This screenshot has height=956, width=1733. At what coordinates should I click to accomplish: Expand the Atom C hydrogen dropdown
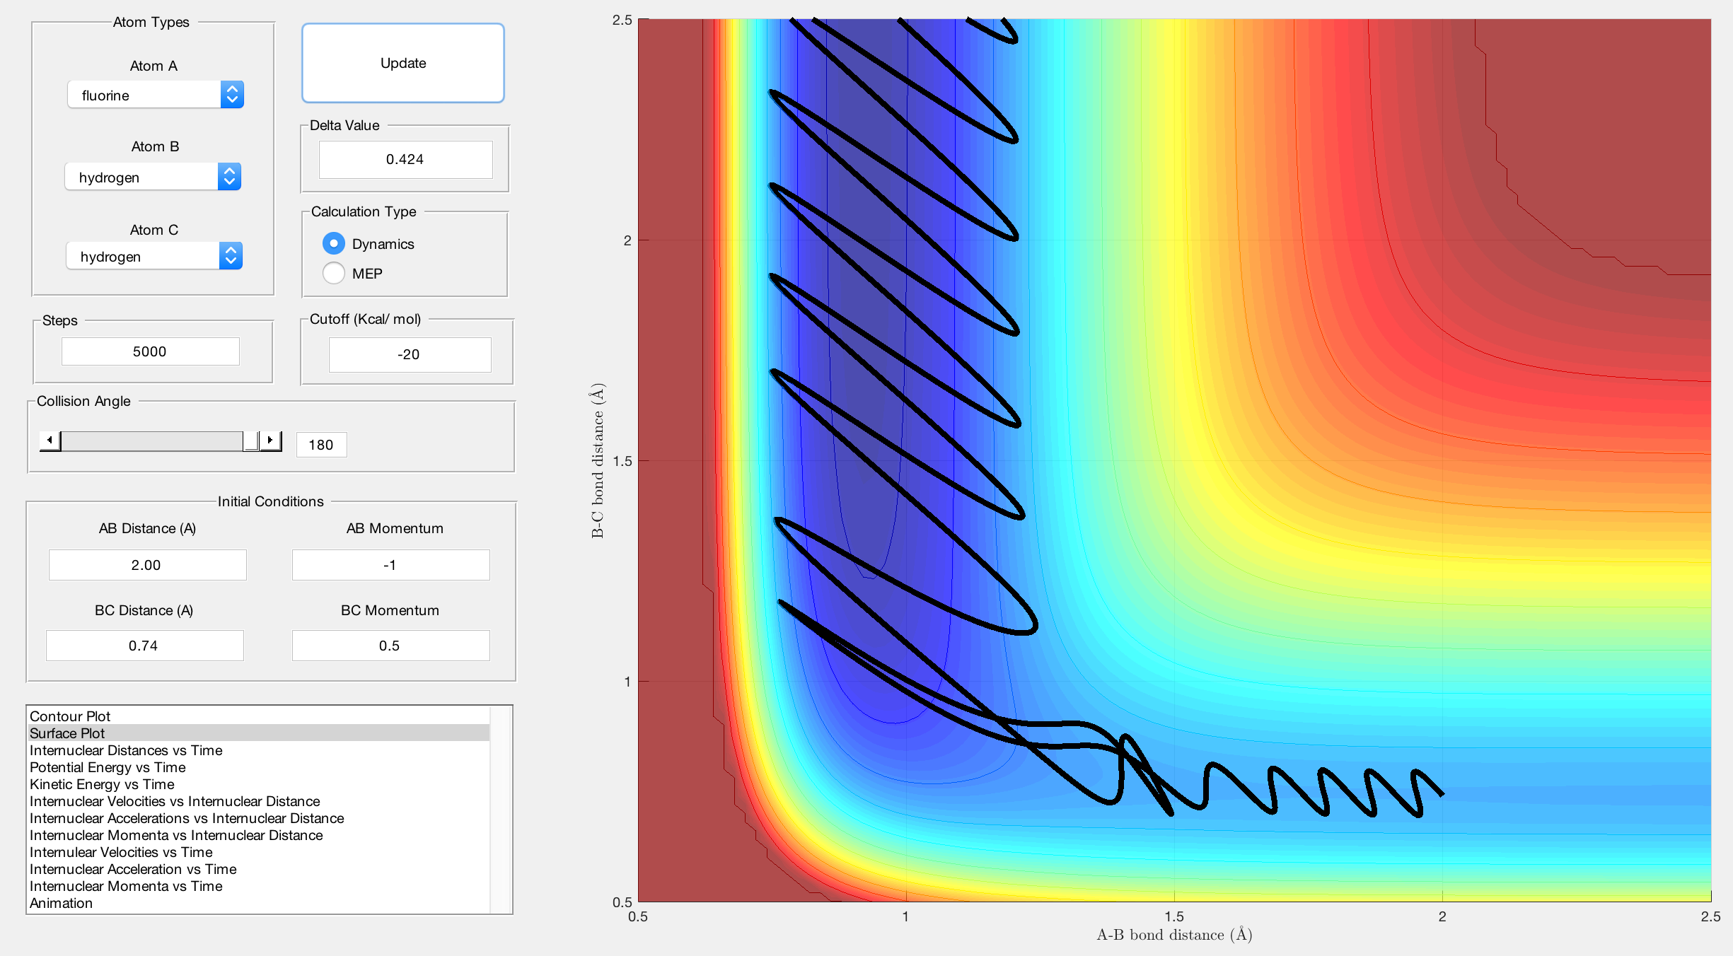[154, 256]
